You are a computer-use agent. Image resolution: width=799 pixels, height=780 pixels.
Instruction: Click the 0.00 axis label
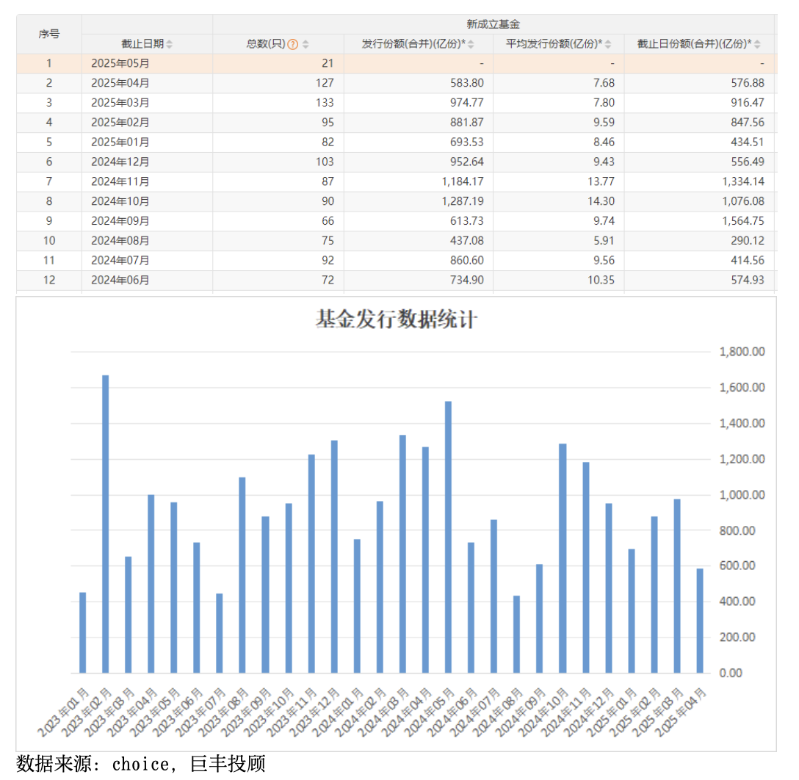pos(731,673)
